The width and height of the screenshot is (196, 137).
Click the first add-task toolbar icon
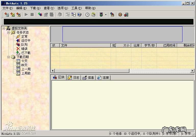point(7,15)
